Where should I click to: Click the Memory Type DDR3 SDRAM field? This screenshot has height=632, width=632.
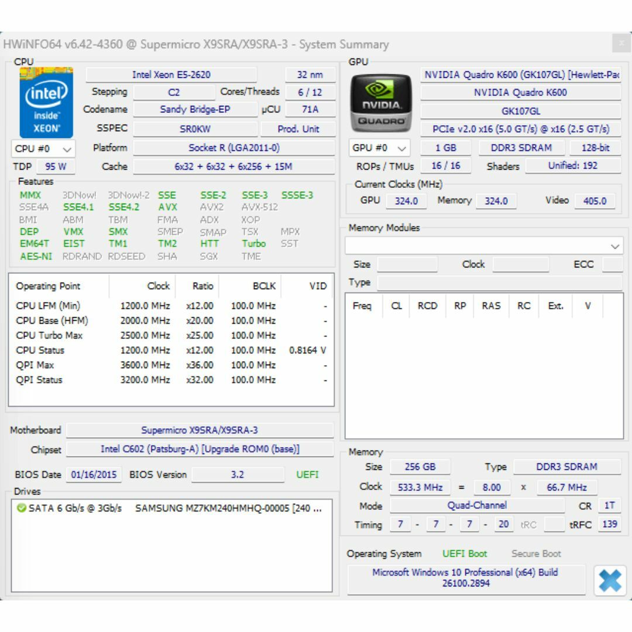tap(567, 467)
